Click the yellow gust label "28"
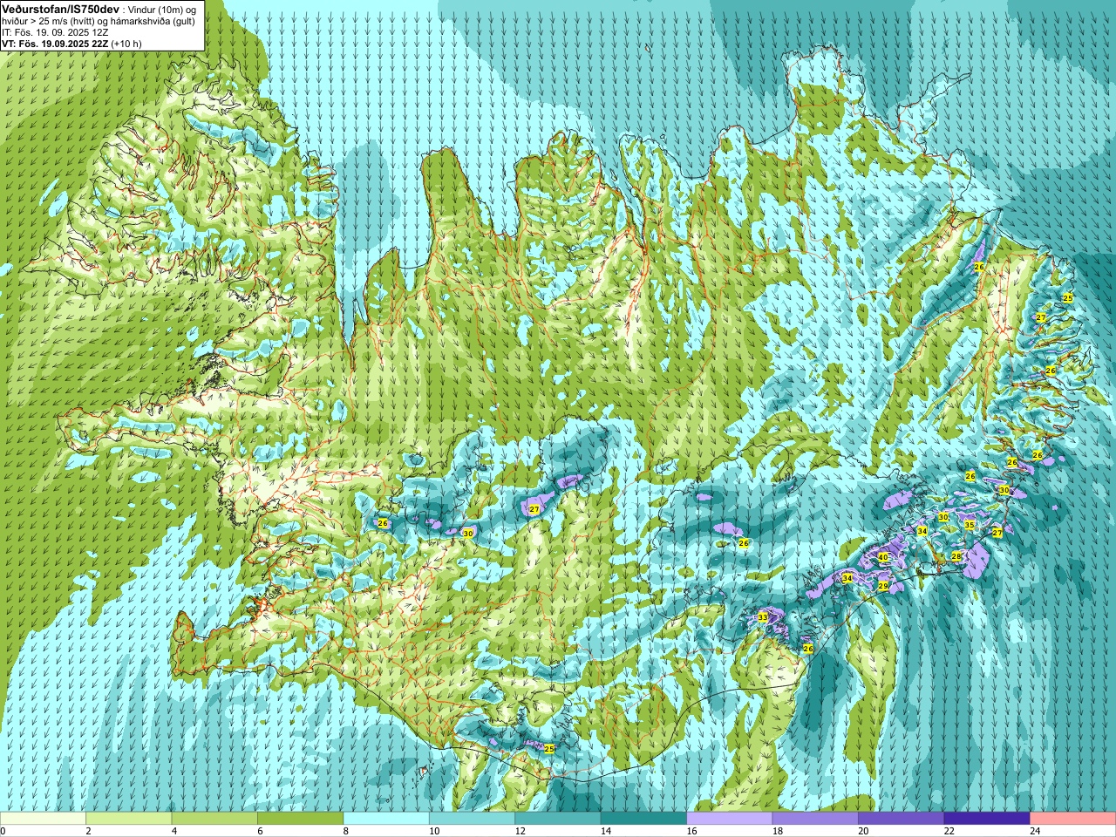The height and width of the screenshot is (837, 1116). point(956,556)
